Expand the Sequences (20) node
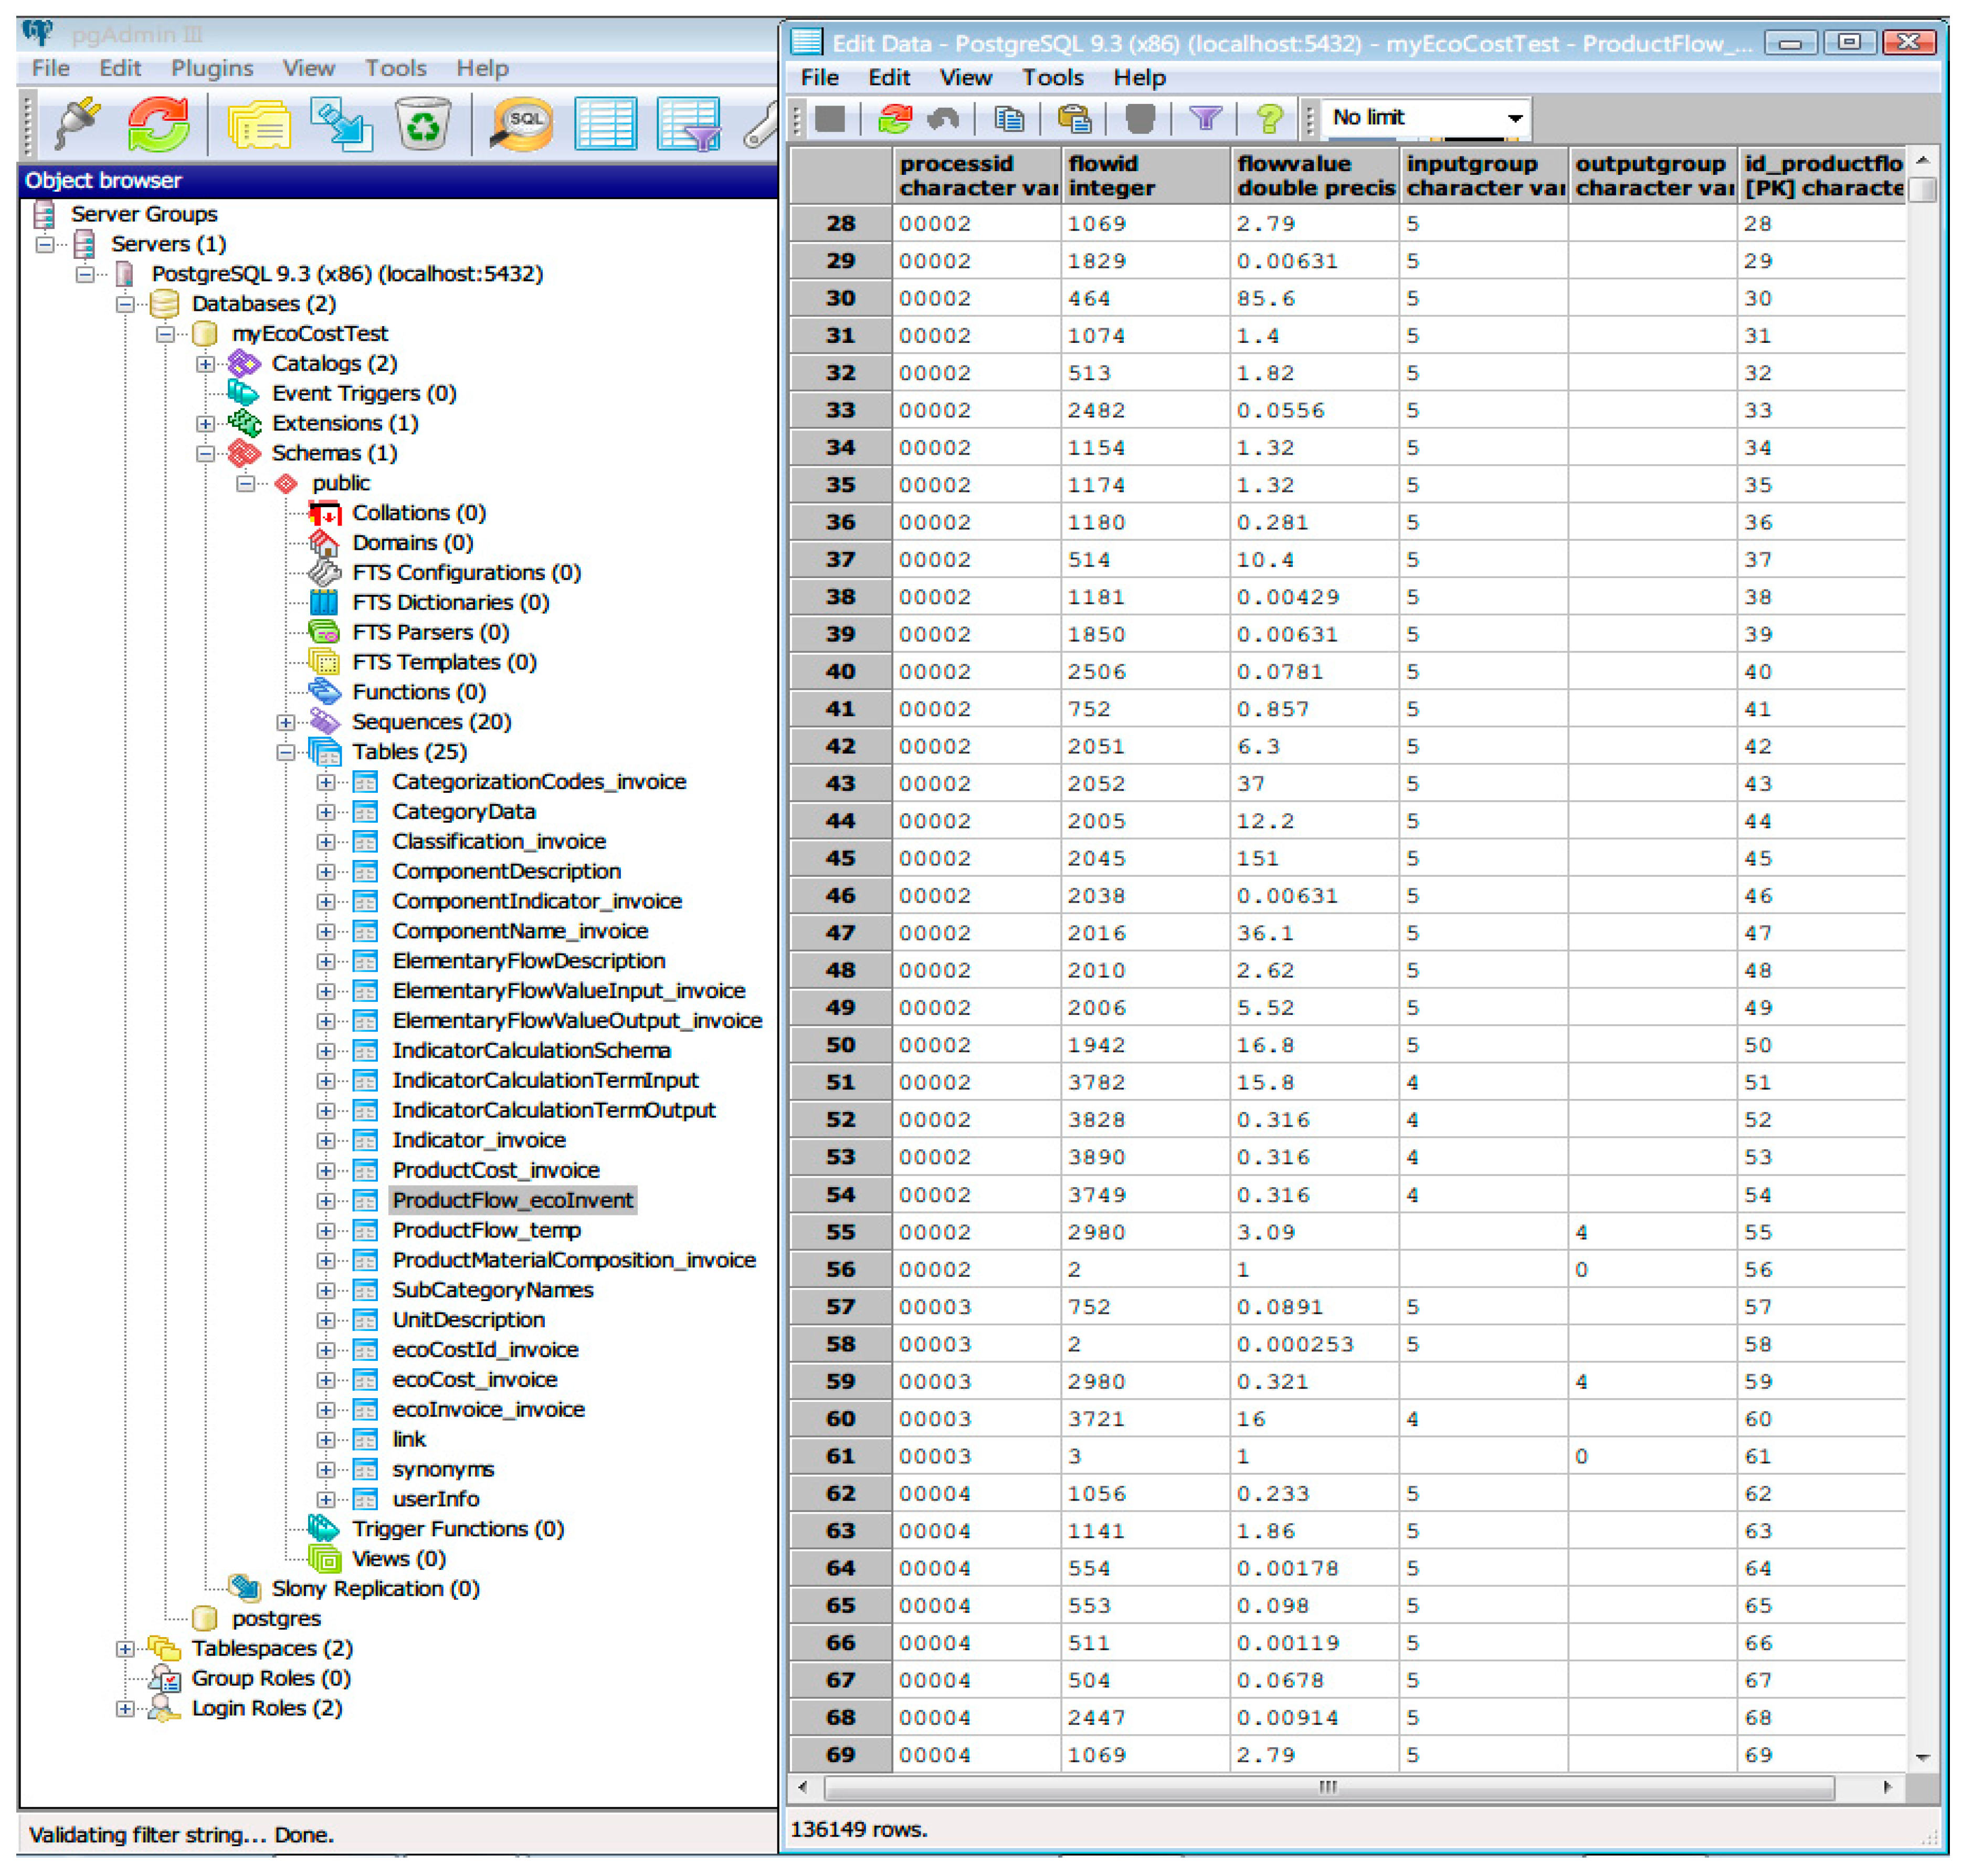1973x1876 pixels. [x=286, y=723]
